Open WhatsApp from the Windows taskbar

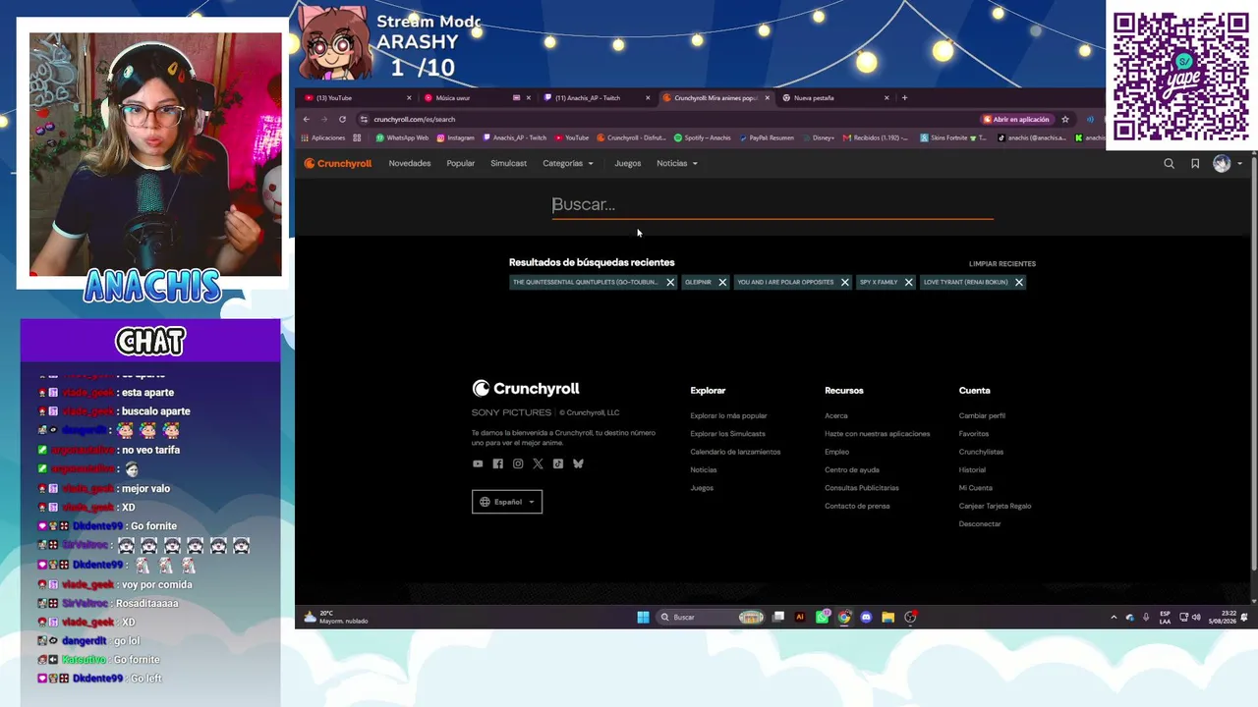pos(822,617)
